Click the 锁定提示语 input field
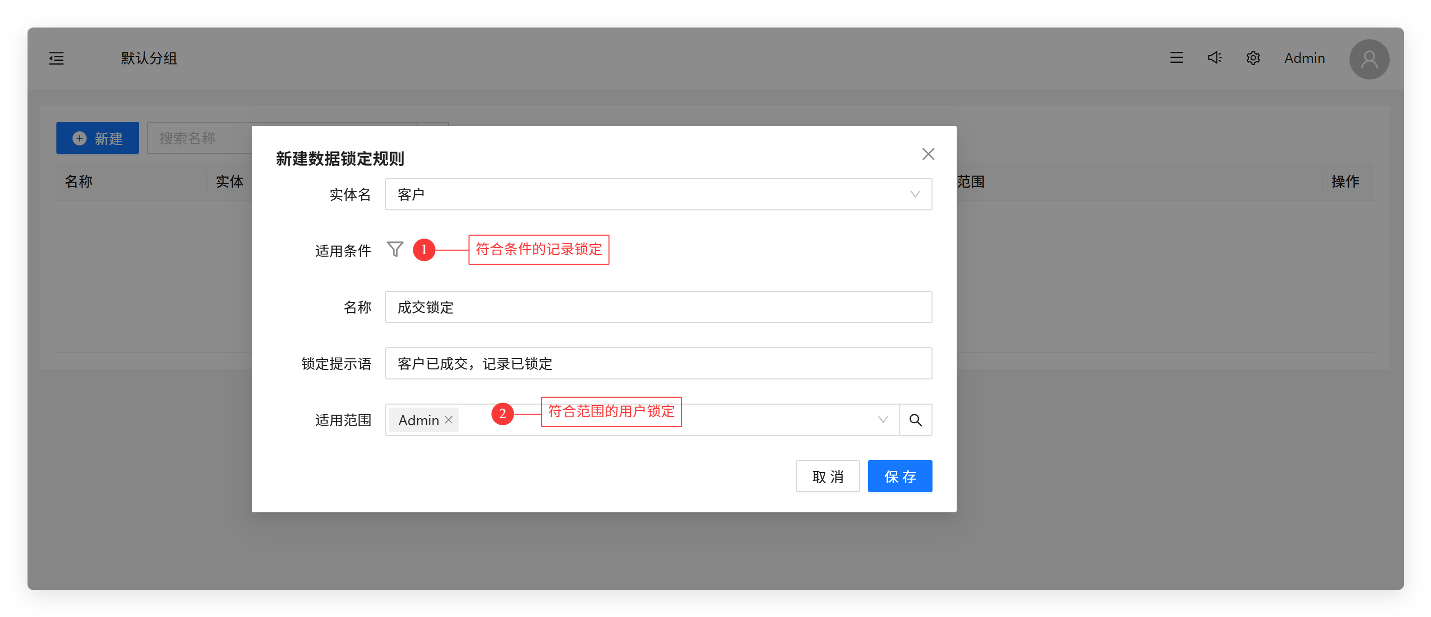The height and width of the screenshot is (617, 1431). click(x=658, y=364)
